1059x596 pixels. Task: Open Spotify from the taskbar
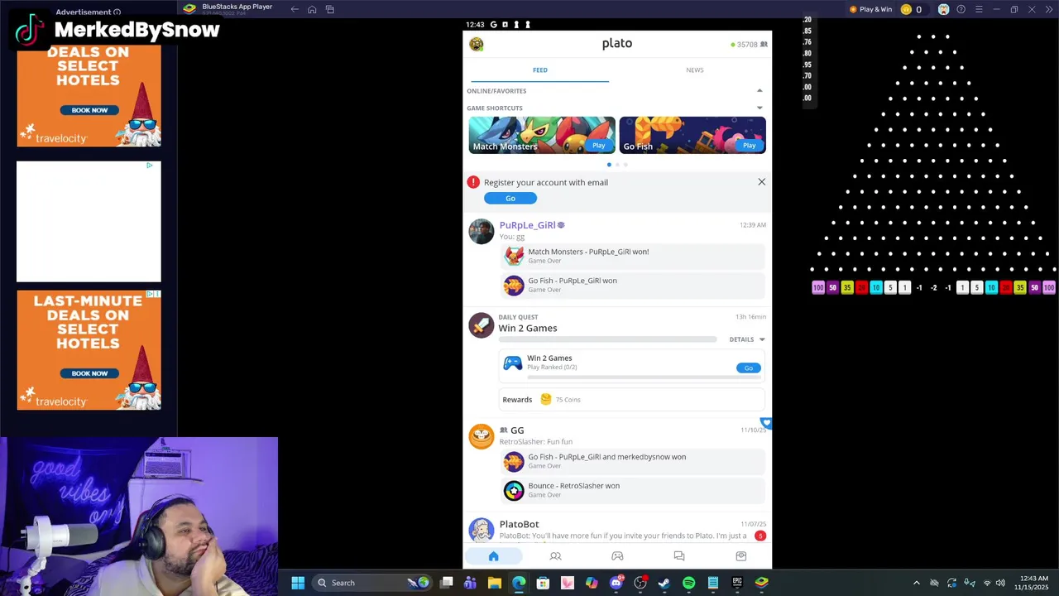click(688, 583)
